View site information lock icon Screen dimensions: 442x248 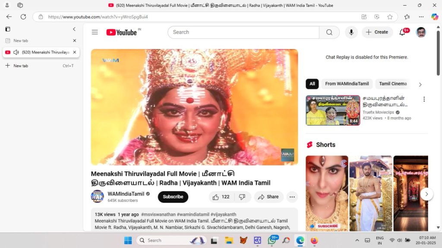click(41, 17)
